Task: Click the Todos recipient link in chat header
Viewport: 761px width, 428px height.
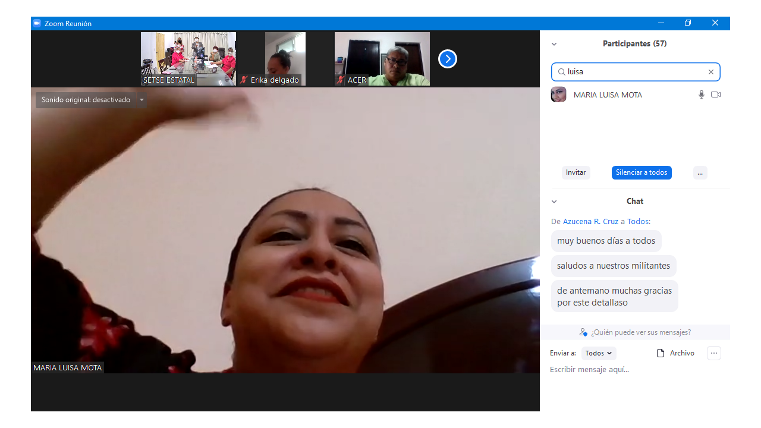Action: [x=638, y=221]
